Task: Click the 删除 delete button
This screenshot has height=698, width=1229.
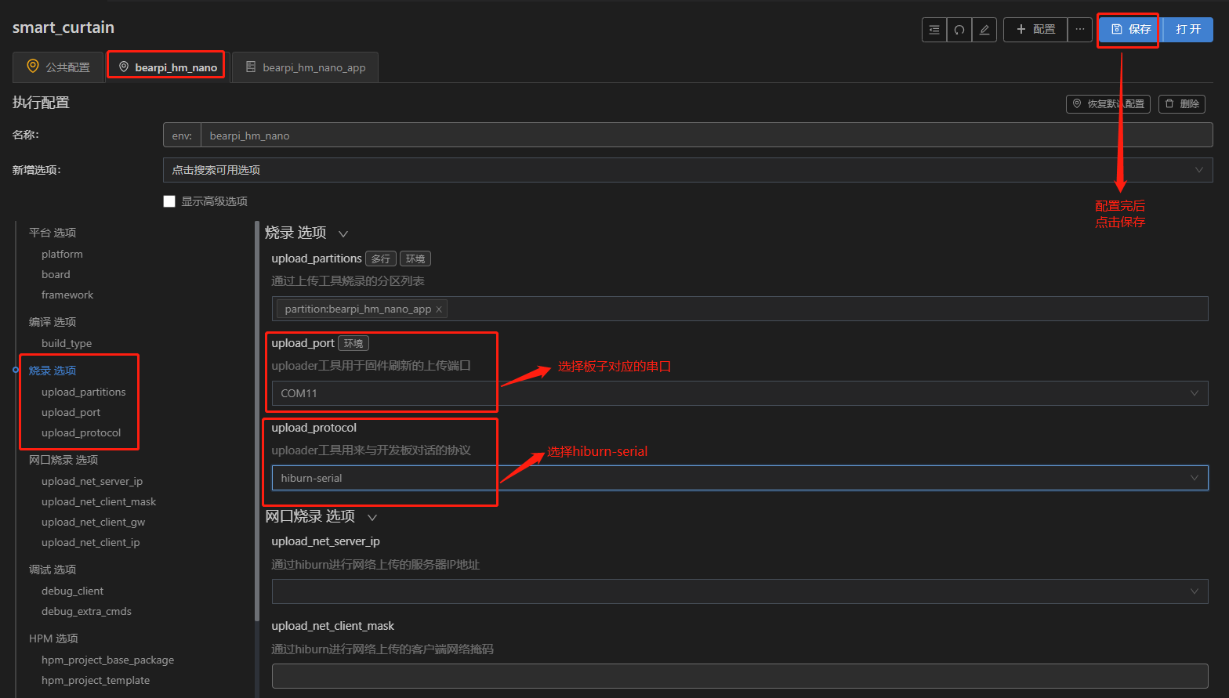Action: point(1182,104)
